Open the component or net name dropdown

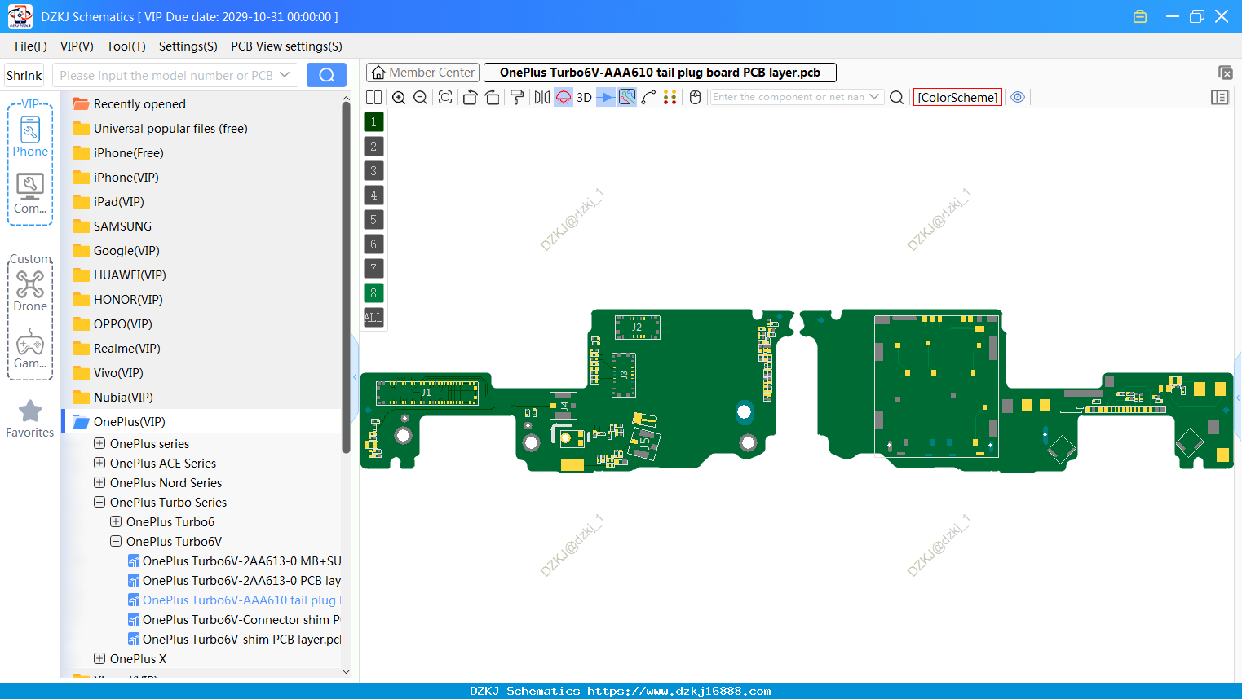click(x=875, y=97)
